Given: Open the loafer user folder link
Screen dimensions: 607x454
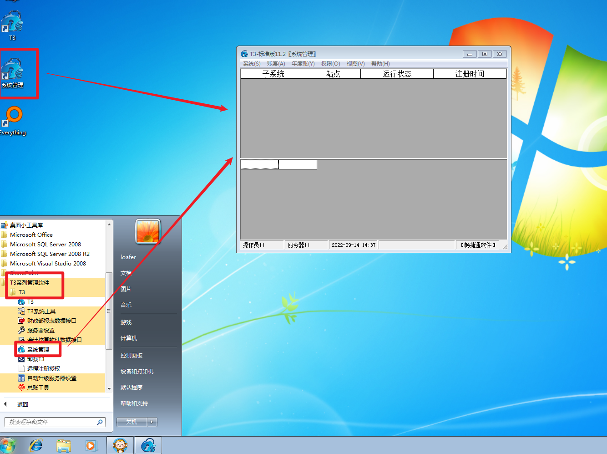Looking at the screenshot, I should pyautogui.click(x=128, y=257).
